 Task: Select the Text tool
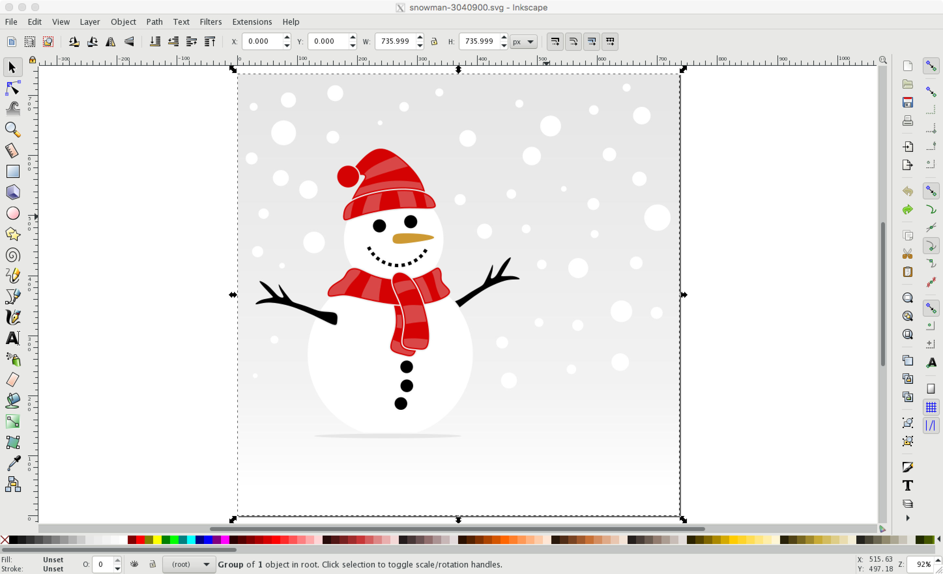click(x=13, y=338)
